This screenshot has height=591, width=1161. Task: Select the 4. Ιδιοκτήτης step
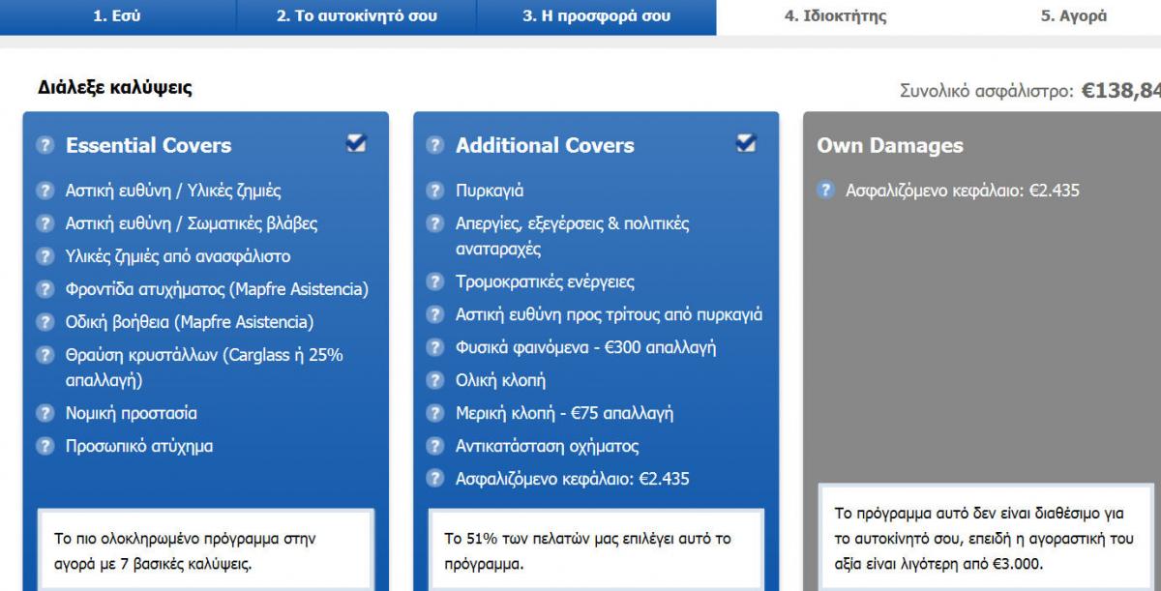click(x=835, y=16)
